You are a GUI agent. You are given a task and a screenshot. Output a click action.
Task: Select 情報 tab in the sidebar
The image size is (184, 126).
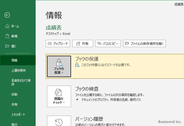18,60
